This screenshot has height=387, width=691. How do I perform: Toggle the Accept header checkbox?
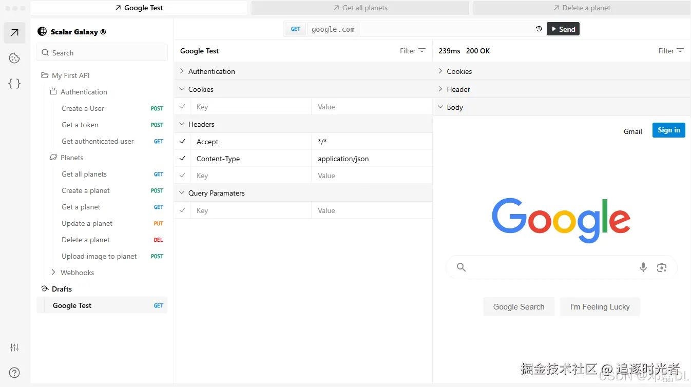click(x=182, y=142)
